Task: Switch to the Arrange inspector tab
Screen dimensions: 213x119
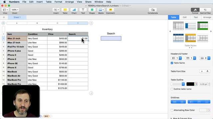Action: (207, 17)
